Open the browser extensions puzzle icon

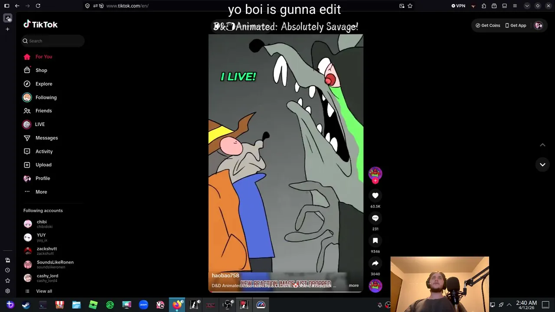coord(484,6)
